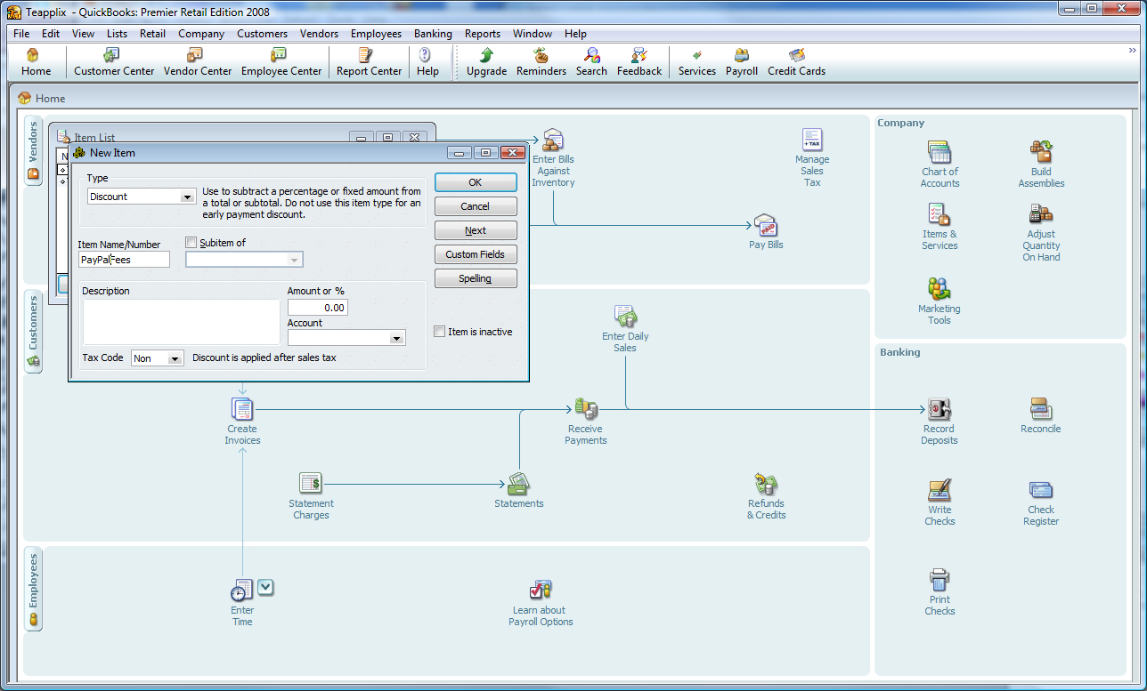
Task: Click the Services toolbar icon
Action: (696, 62)
